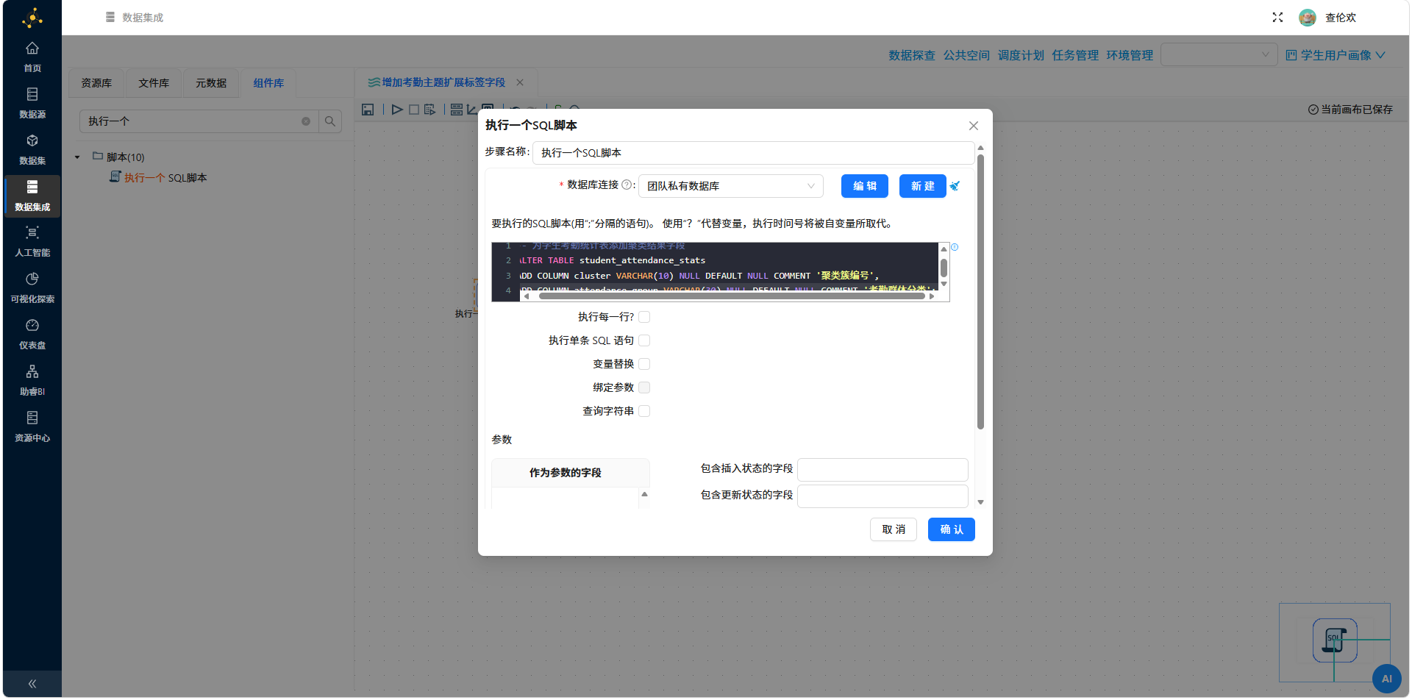Open 数据集成 in the left sidebar
This screenshot has width=1412, height=700.
coord(32,196)
